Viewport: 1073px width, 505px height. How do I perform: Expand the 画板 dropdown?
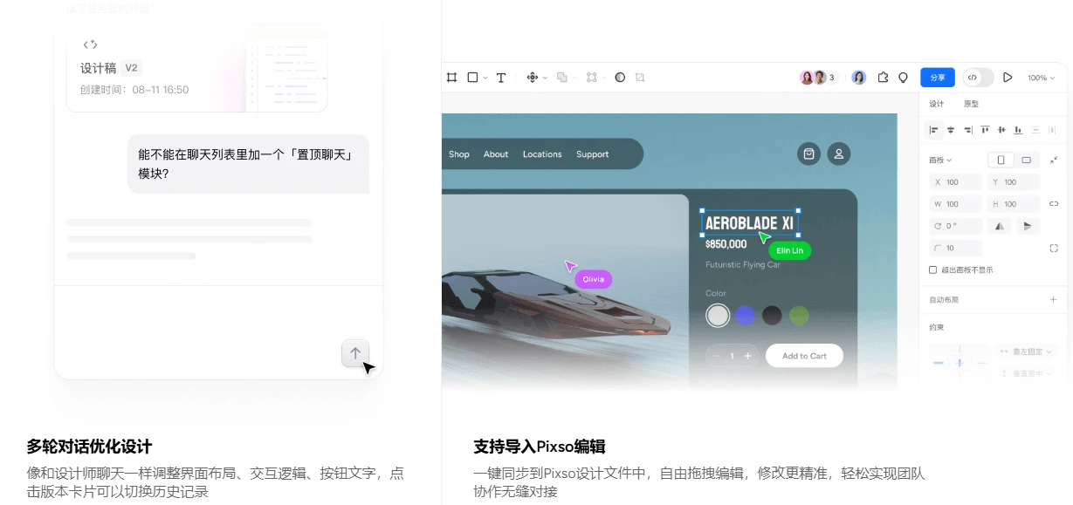coord(940,160)
